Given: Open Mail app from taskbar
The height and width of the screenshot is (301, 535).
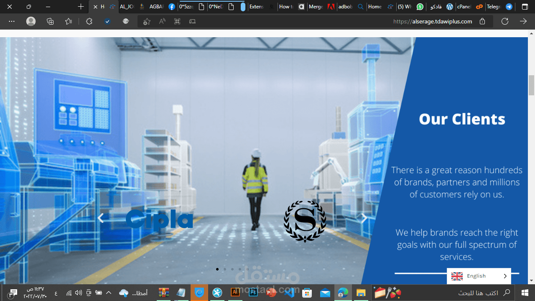Looking at the screenshot, I should [325, 293].
